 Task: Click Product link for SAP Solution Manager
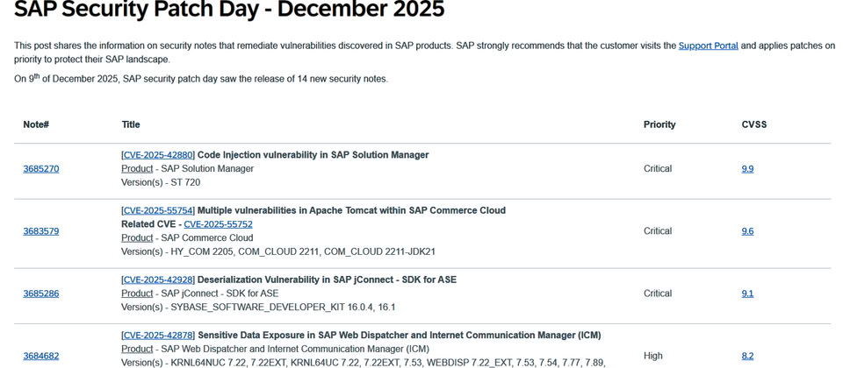(137, 169)
